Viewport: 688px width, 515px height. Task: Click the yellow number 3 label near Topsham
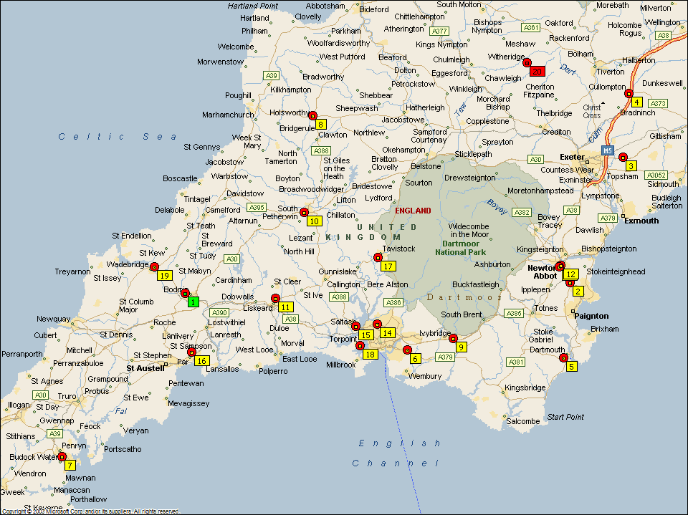coord(631,166)
